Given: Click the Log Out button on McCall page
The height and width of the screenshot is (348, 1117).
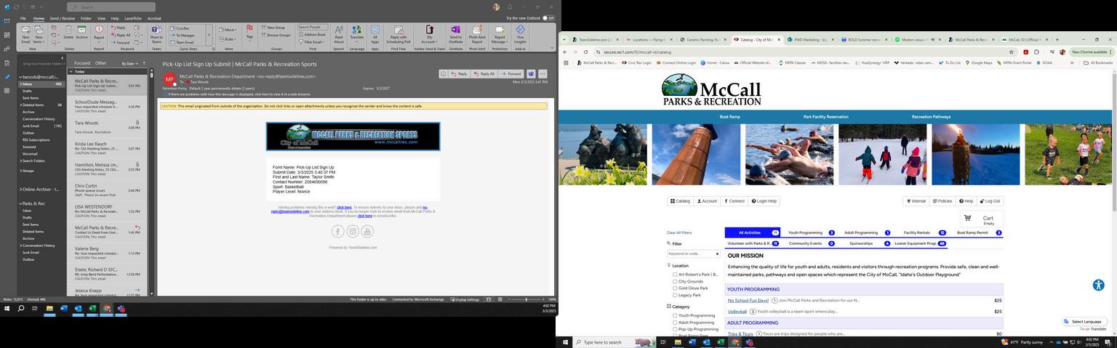Looking at the screenshot, I should coord(990,201).
